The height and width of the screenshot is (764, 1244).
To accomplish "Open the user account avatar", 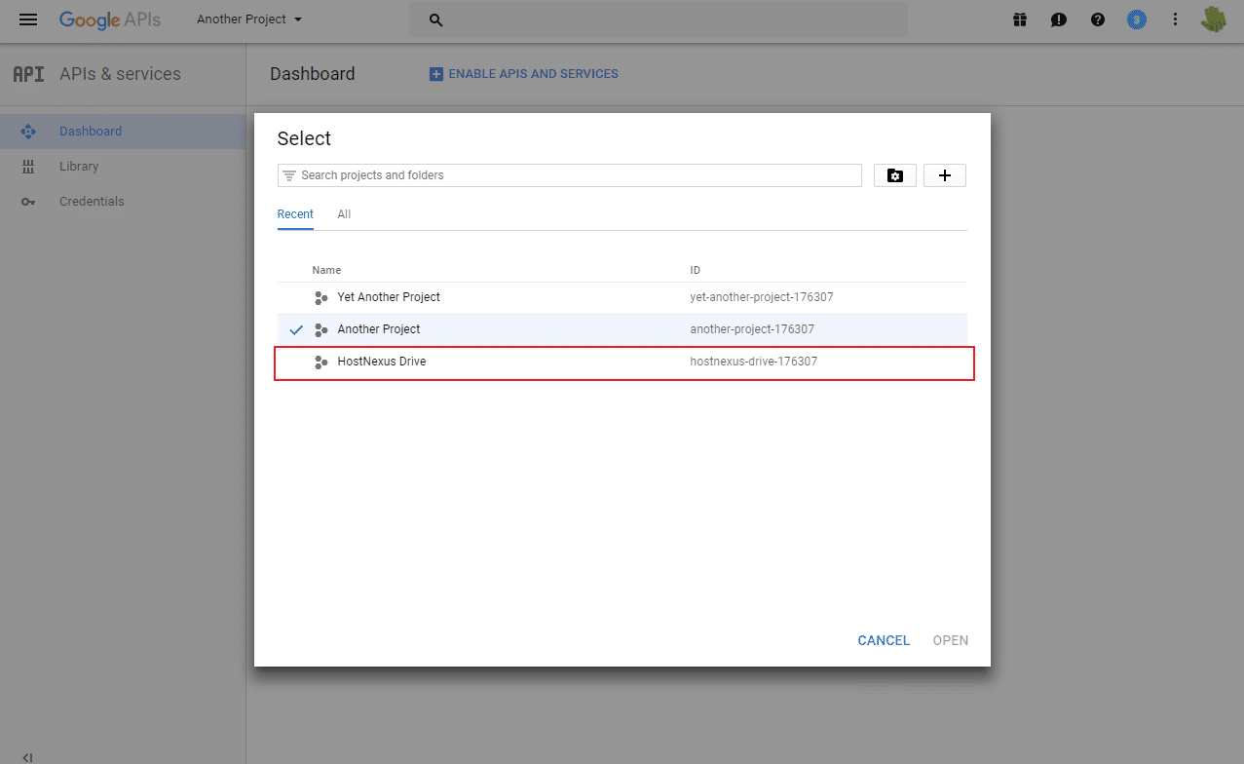I will (x=1213, y=19).
